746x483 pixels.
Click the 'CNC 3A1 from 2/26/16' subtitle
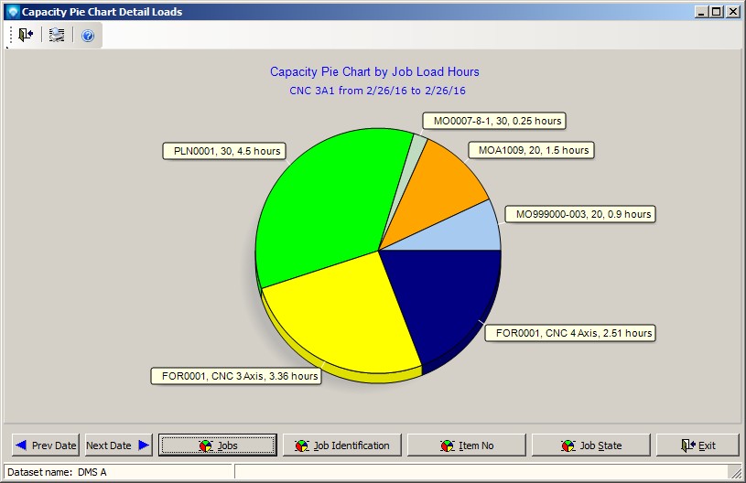[377, 91]
